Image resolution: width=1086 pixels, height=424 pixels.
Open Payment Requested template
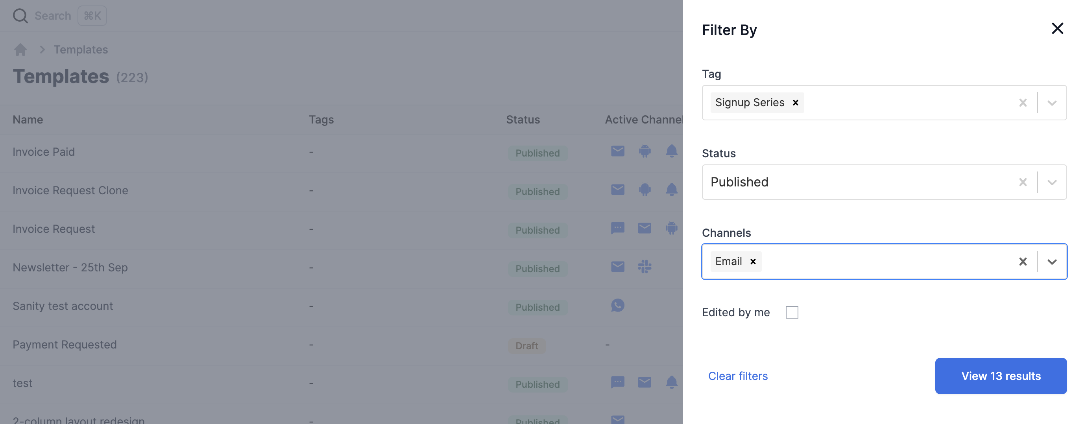coord(65,345)
